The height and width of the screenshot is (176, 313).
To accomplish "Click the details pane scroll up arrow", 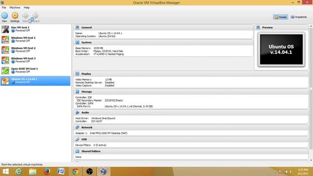I will (311, 26).
